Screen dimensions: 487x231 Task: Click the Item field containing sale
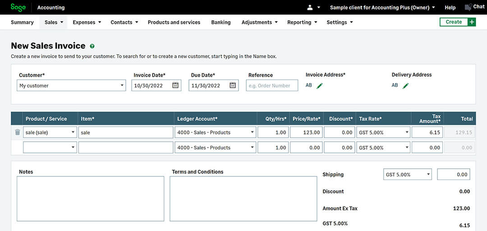[x=126, y=132]
